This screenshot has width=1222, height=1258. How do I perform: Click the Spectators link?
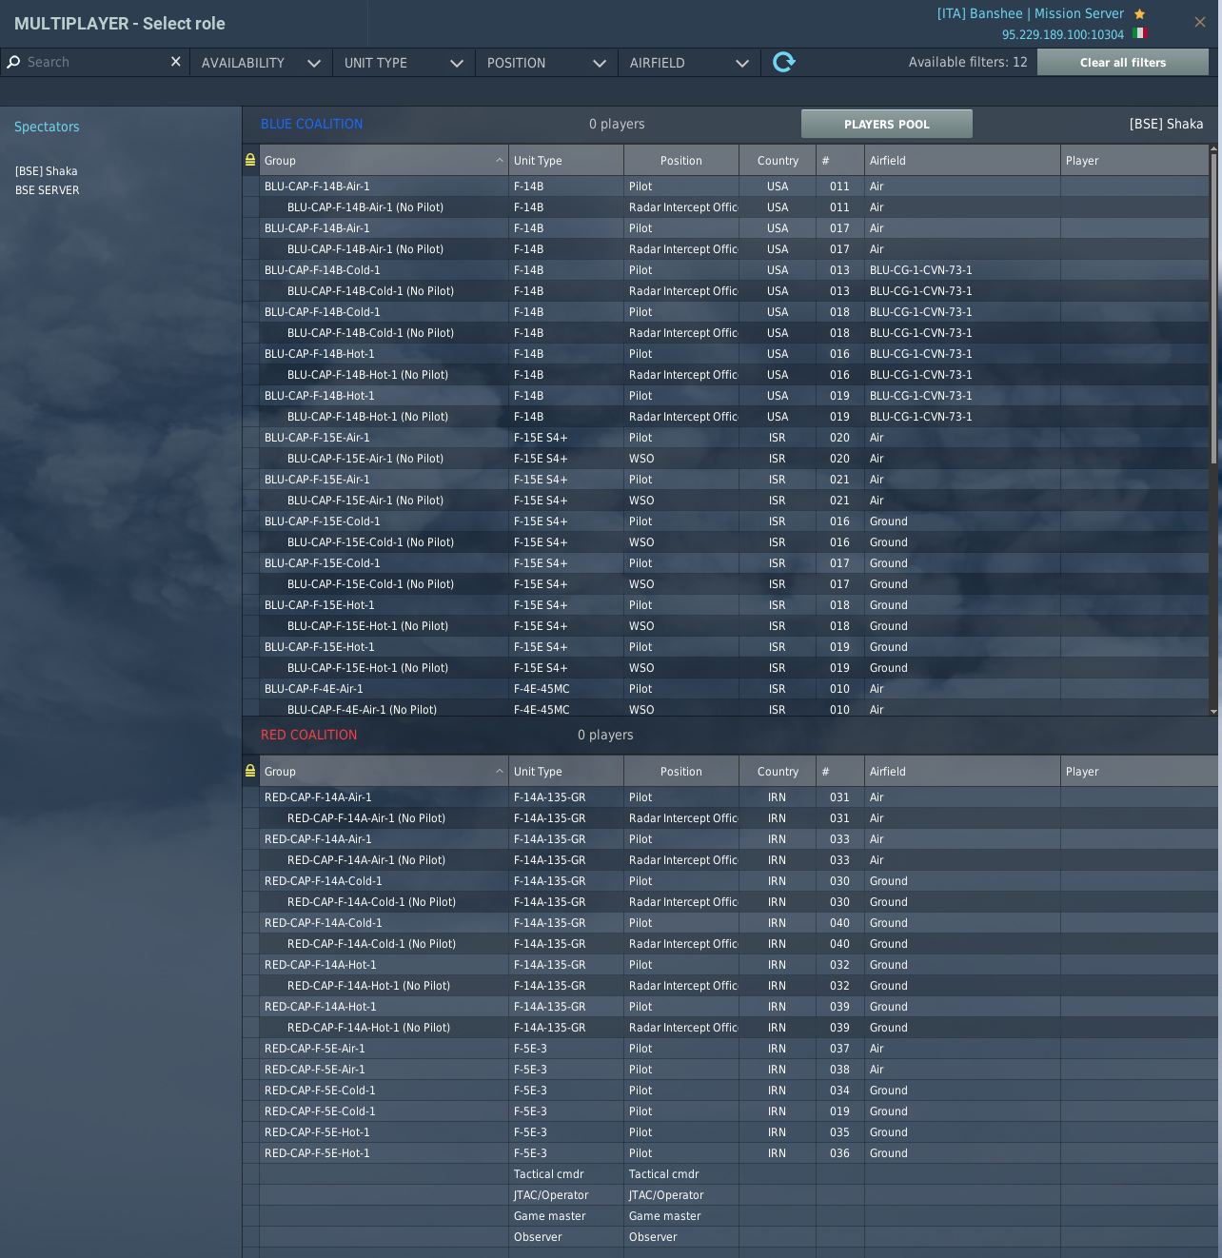[x=47, y=127]
